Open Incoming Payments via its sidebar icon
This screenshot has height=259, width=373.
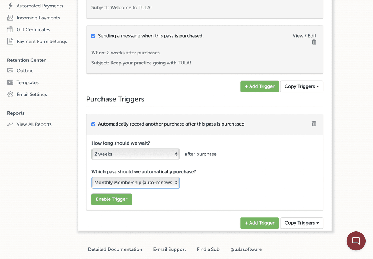(x=10, y=18)
